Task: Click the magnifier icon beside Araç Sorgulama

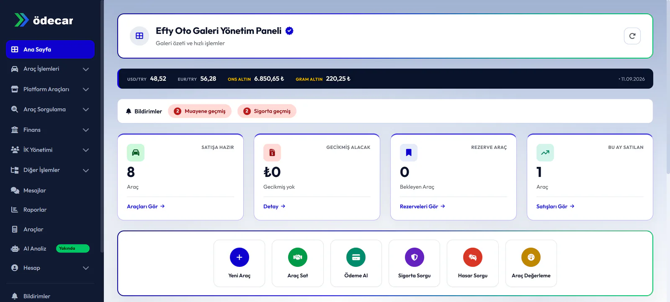Action: point(15,110)
